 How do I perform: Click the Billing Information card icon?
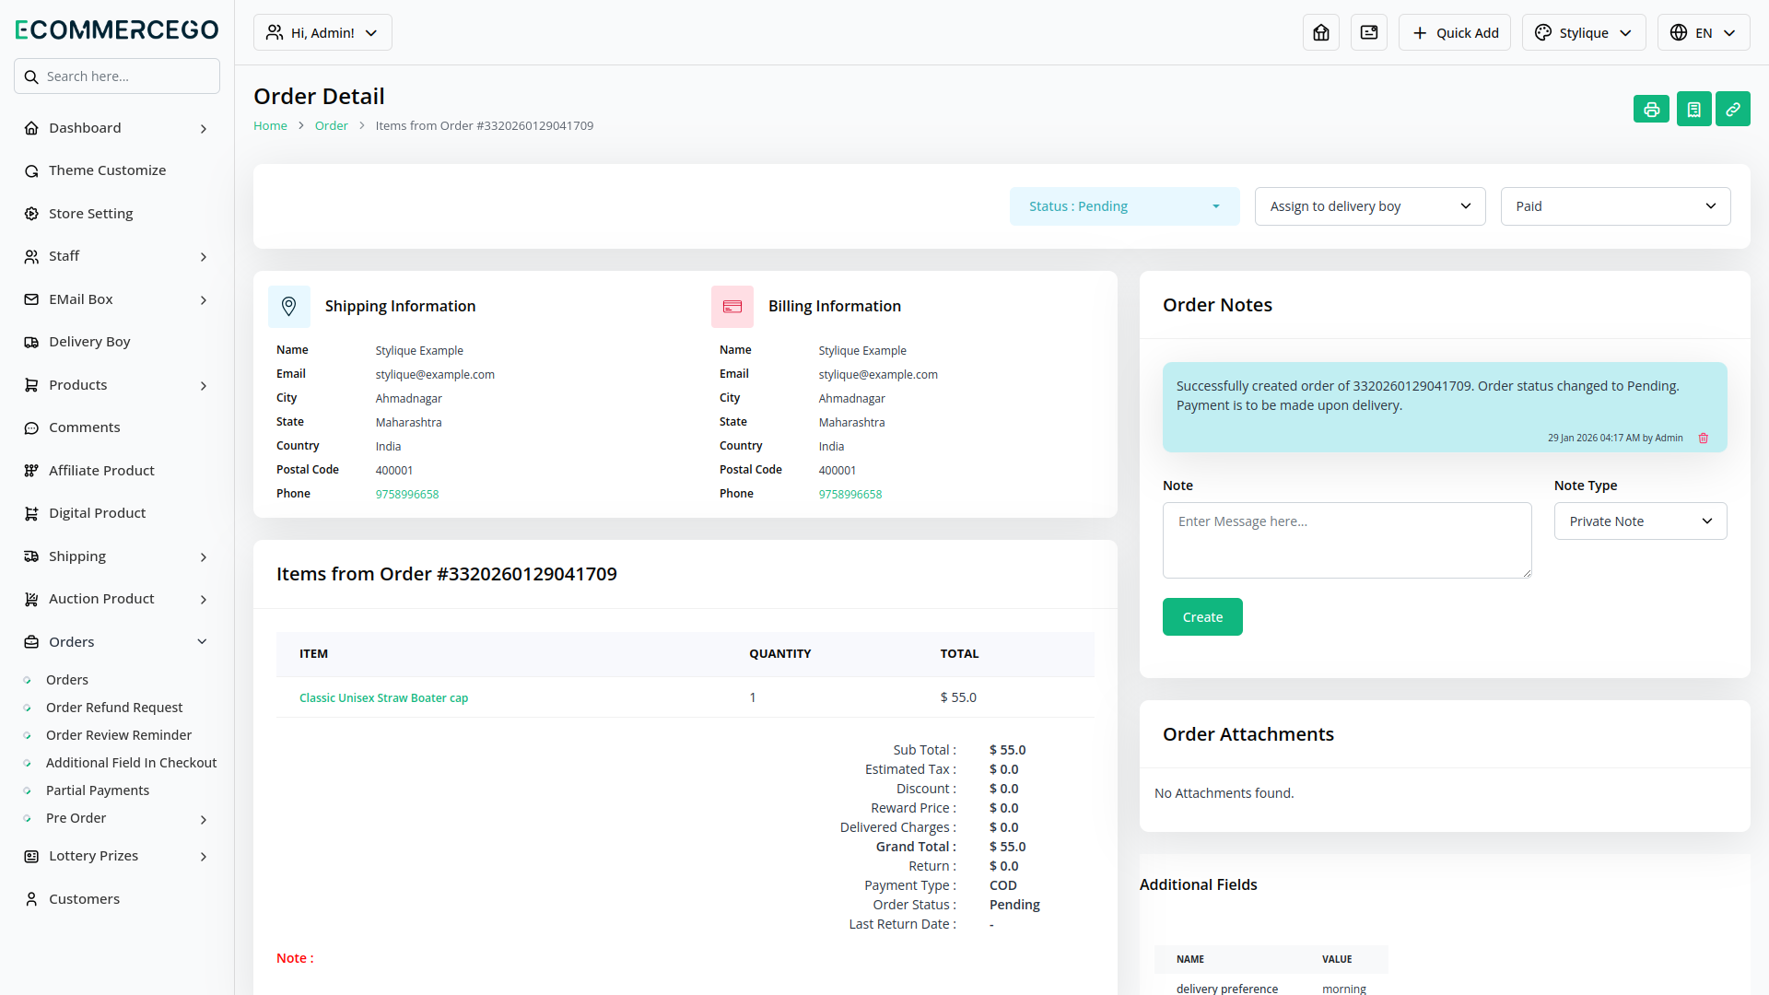coord(732,306)
